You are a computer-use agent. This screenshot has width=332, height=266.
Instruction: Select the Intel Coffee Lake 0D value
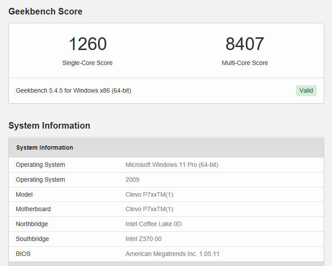(x=154, y=224)
